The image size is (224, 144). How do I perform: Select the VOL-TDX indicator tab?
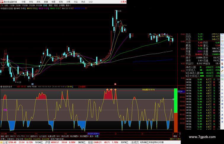(x=21, y=136)
